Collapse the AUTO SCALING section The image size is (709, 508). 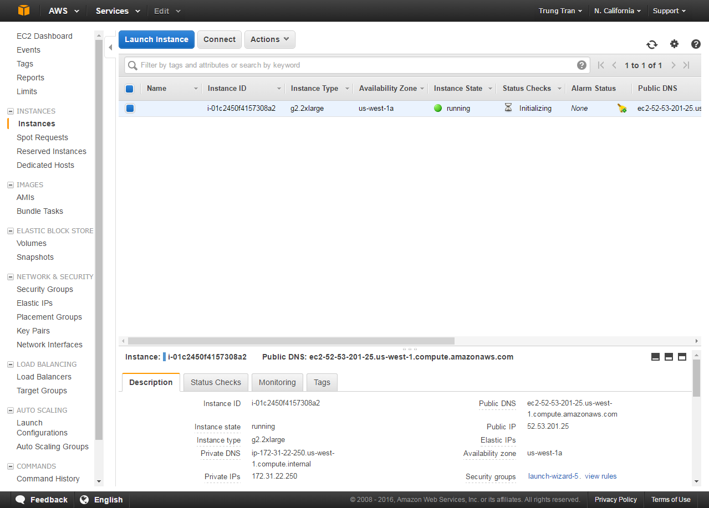[x=11, y=410]
